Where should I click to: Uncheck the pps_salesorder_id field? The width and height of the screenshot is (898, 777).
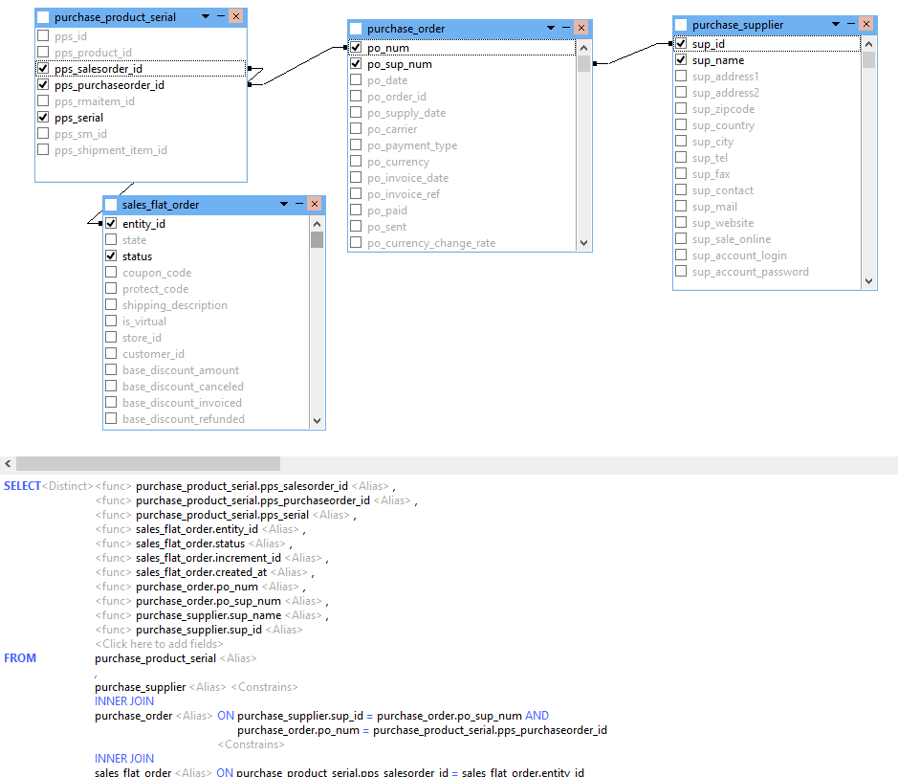point(43,68)
